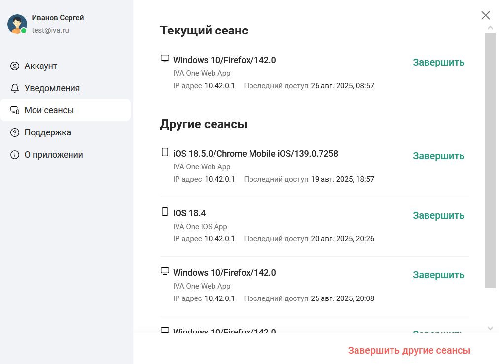End the iOS 18.4 session via Завершить

[x=438, y=215]
